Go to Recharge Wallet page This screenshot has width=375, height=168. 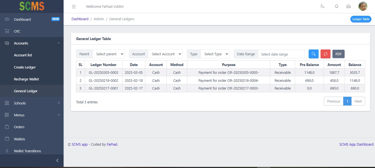point(26,79)
